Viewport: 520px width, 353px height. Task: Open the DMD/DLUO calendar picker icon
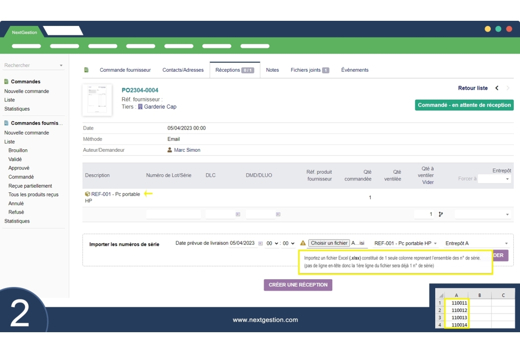[278, 214]
